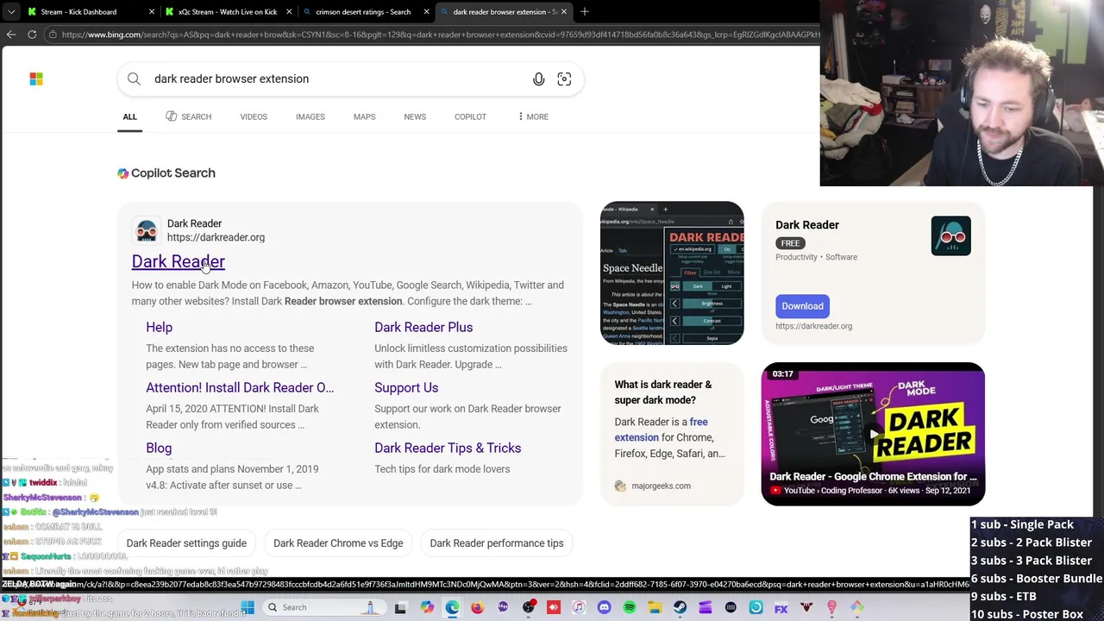Open the Windows Start menu

click(248, 608)
